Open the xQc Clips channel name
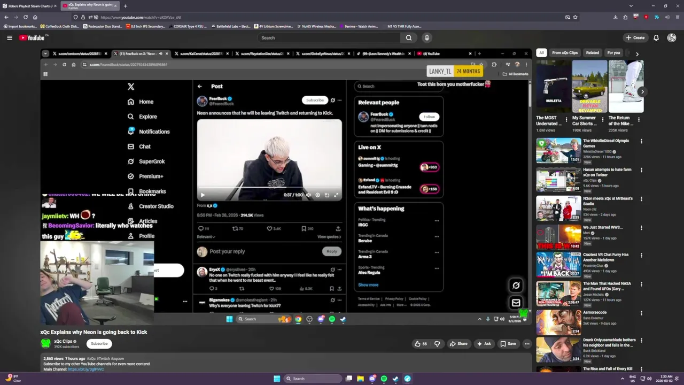This screenshot has width=684, height=385. (63, 341)
